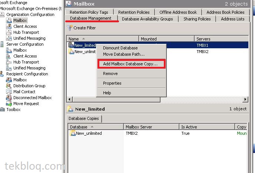Sort by the Copy column header

pyautogui.click(x=242, y=127)
